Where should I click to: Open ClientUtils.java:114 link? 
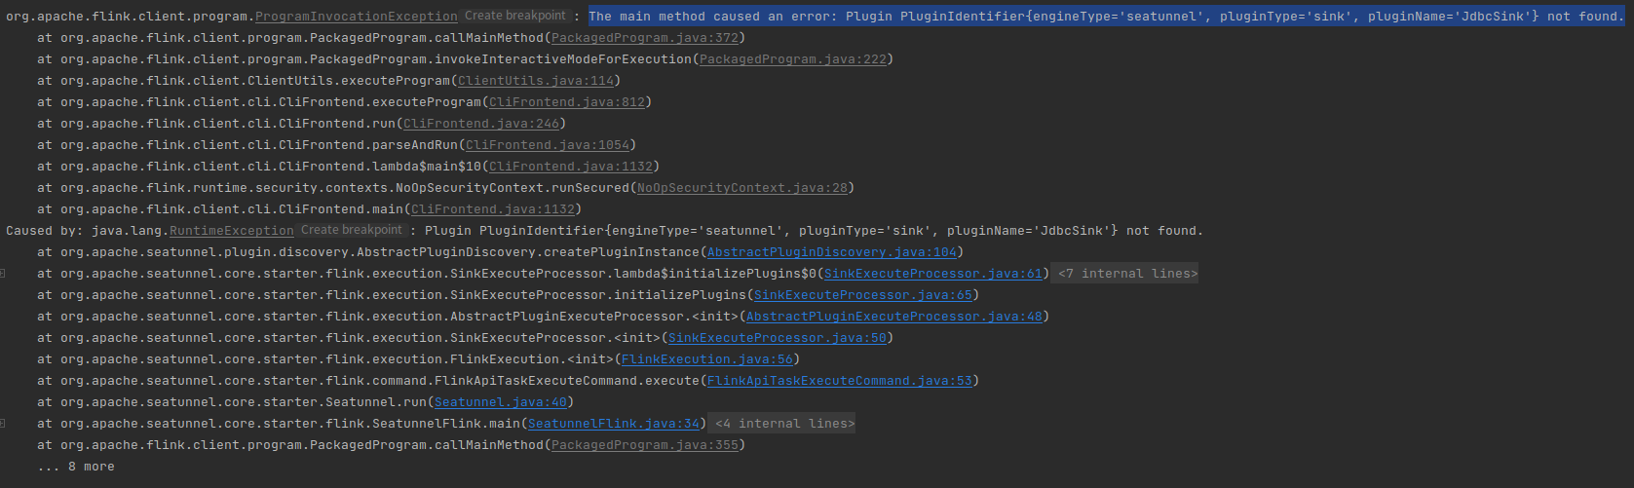536,81
